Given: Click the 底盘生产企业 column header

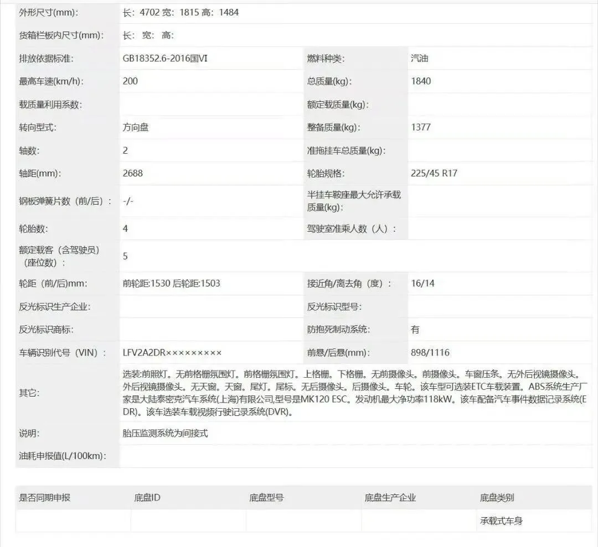Looking at the screenshot, I should coord(390,498).
